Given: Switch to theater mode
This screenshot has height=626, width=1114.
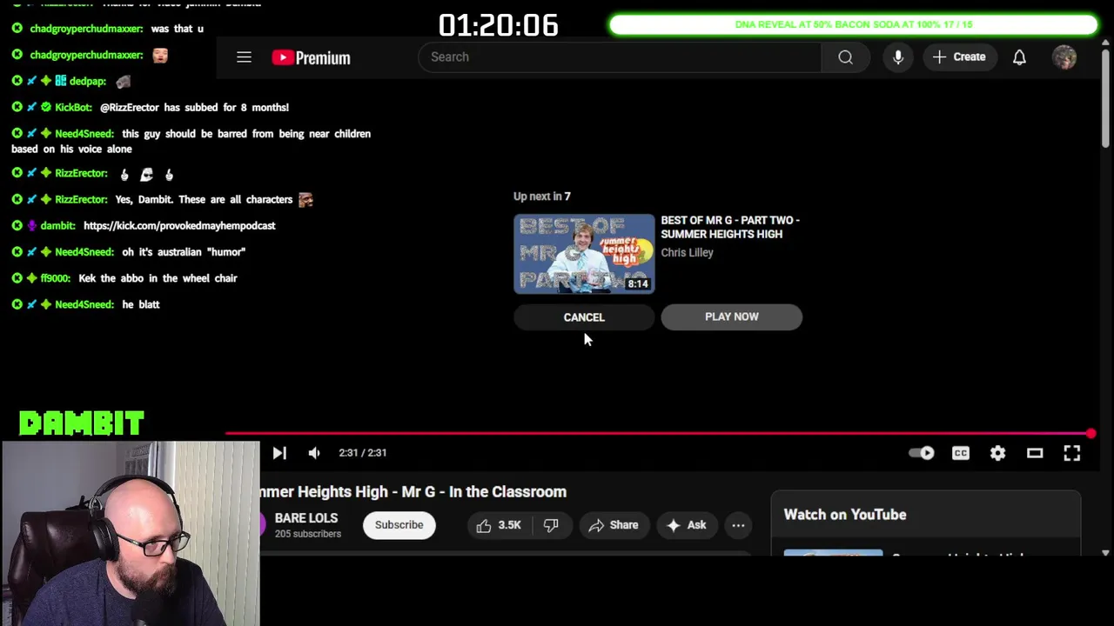Looking at the screenshot, I should click(1035, 453).
